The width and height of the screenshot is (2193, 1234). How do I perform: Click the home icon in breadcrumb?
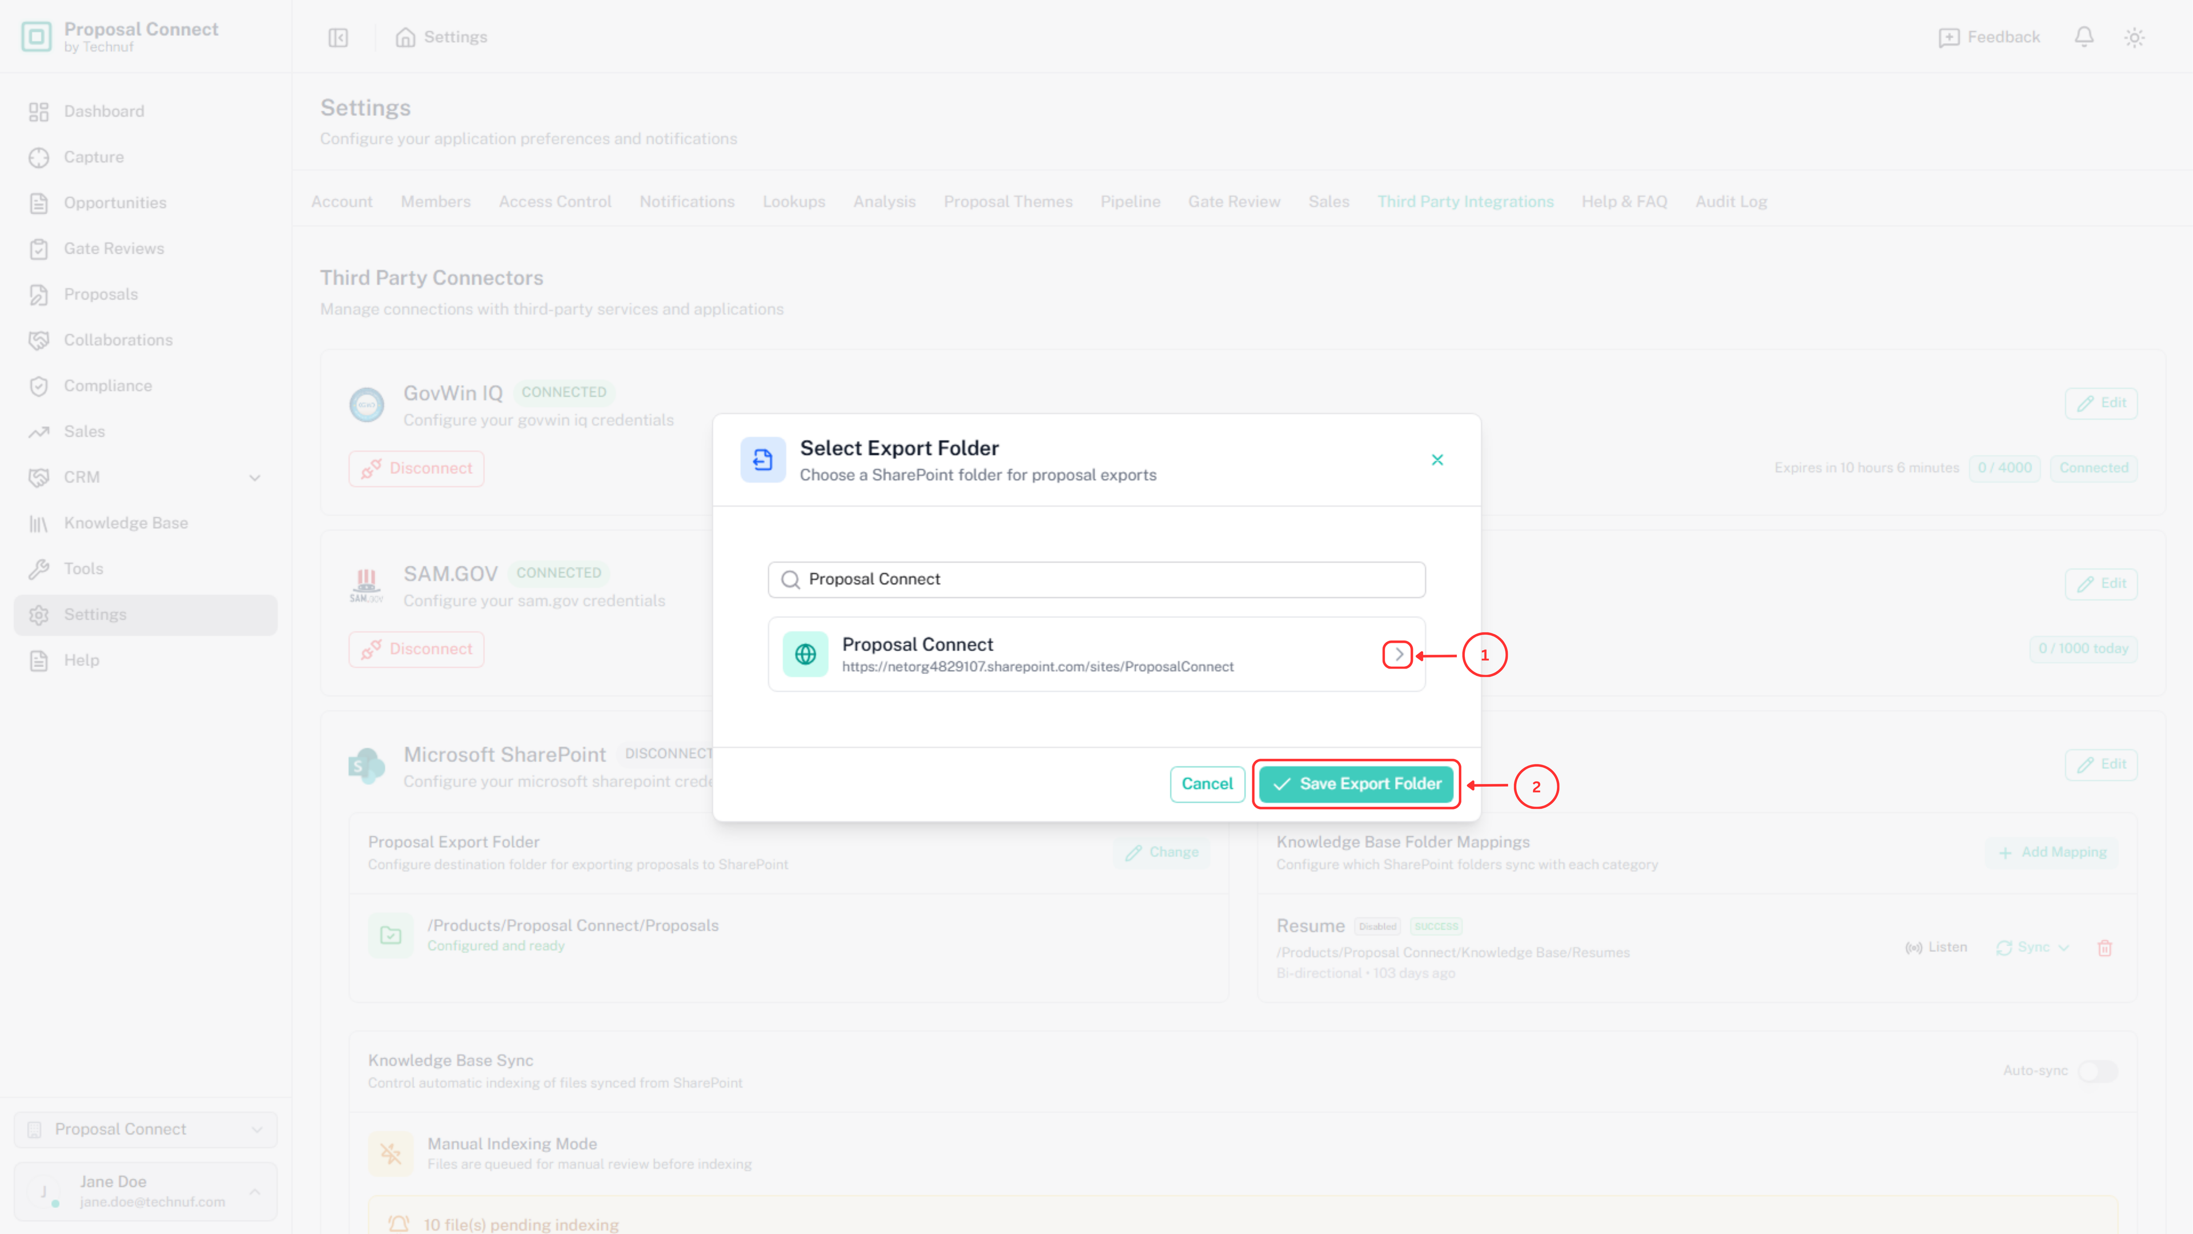(405, 38)
